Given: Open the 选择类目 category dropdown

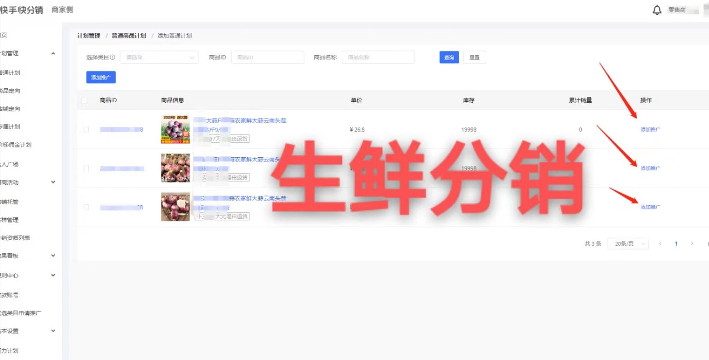Looking at the screenshot, I should 159,57.
